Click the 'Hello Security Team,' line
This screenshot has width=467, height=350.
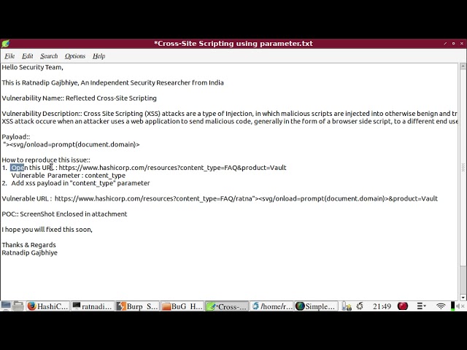click(x=32, y=67)
